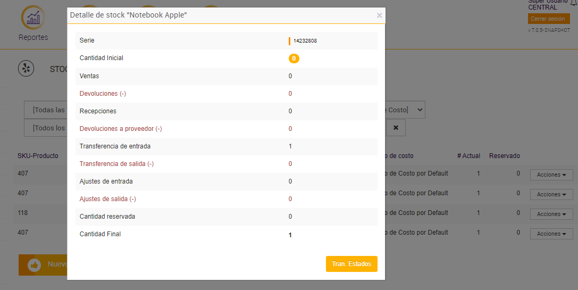Expand the Centro de Costo dropdown
578x290 pixels.
click(405, 110)
